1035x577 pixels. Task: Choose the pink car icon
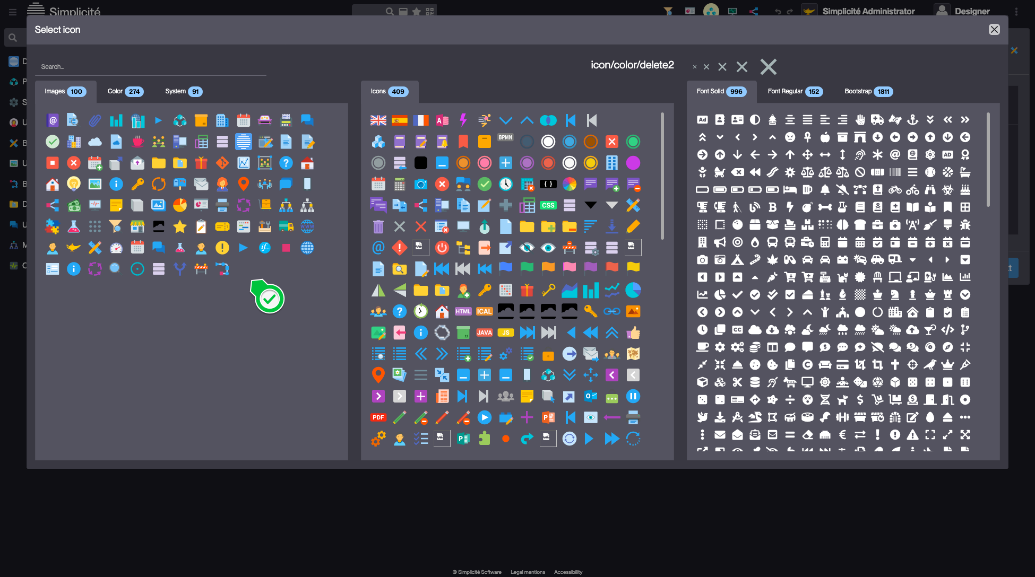click(x=265, y=120)
